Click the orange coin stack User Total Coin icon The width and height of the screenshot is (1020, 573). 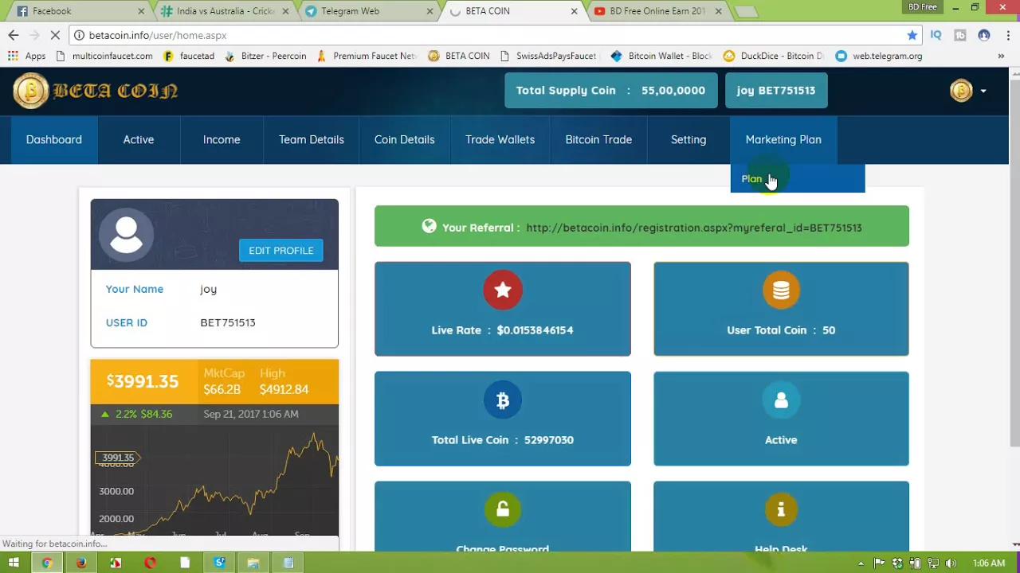point(781,290)
